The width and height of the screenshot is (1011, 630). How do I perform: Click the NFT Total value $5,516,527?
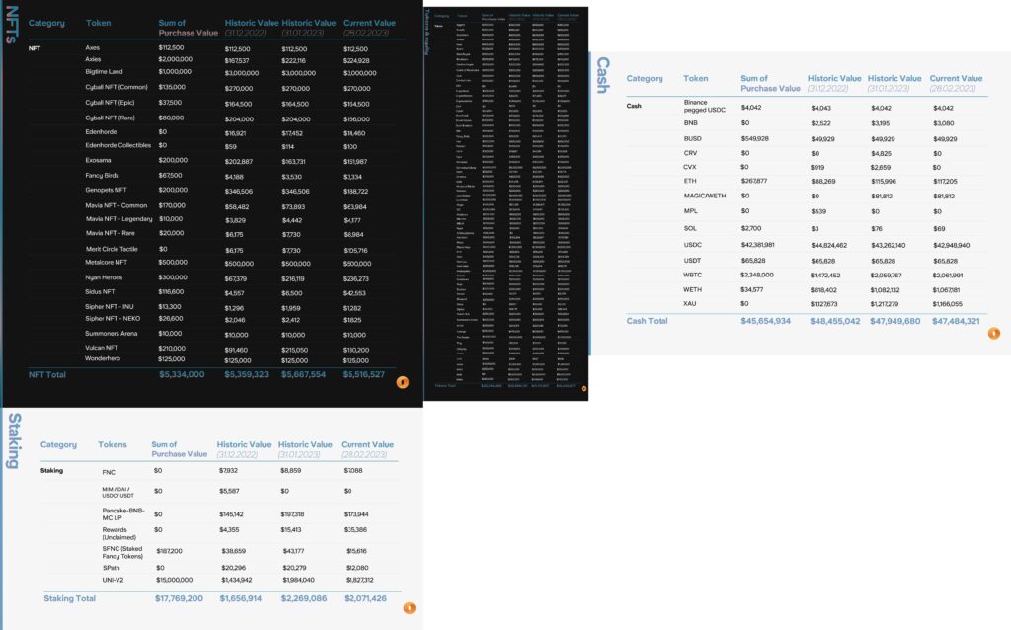(363, 374)
